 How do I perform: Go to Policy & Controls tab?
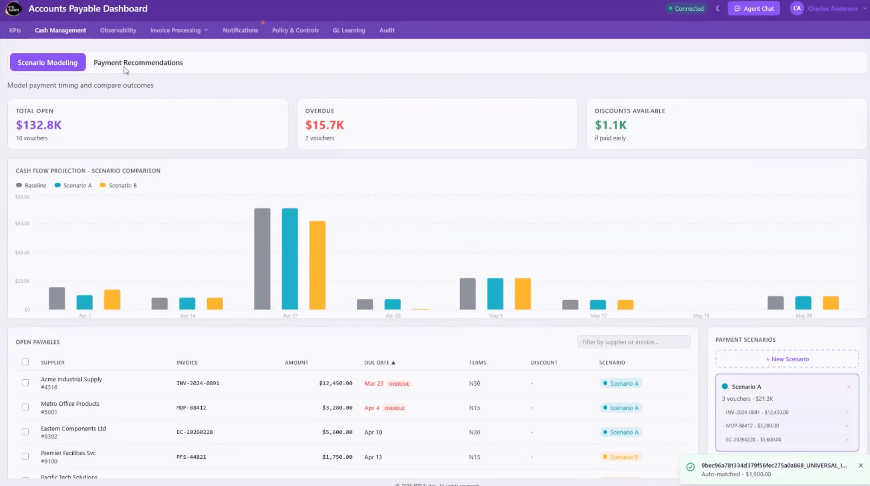click(x=295, y=30)
